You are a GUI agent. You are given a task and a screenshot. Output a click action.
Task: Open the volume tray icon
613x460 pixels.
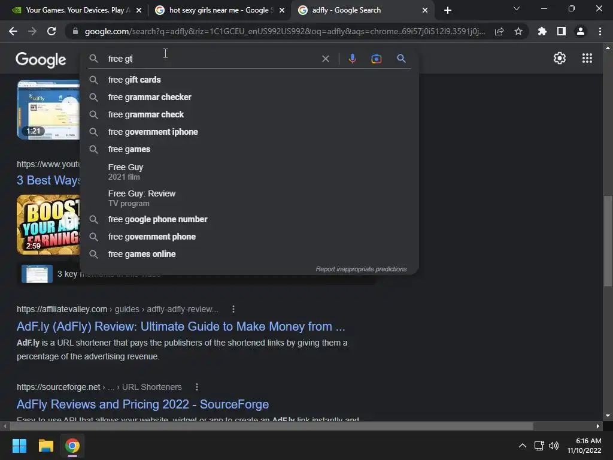tap(554, 446)
